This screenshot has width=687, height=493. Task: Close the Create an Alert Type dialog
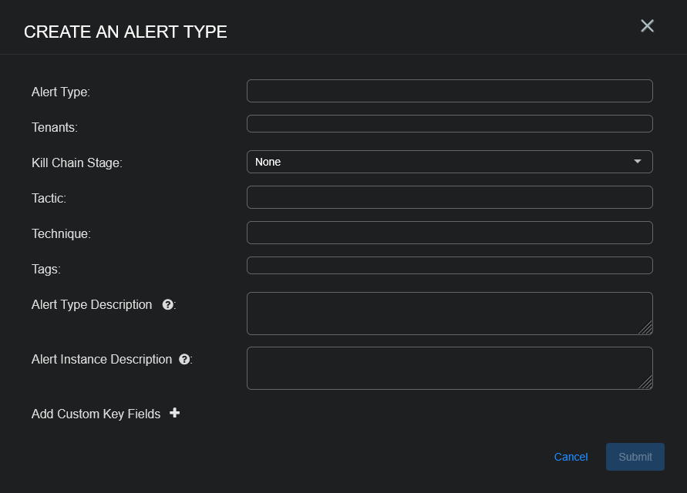pos(647,25)
